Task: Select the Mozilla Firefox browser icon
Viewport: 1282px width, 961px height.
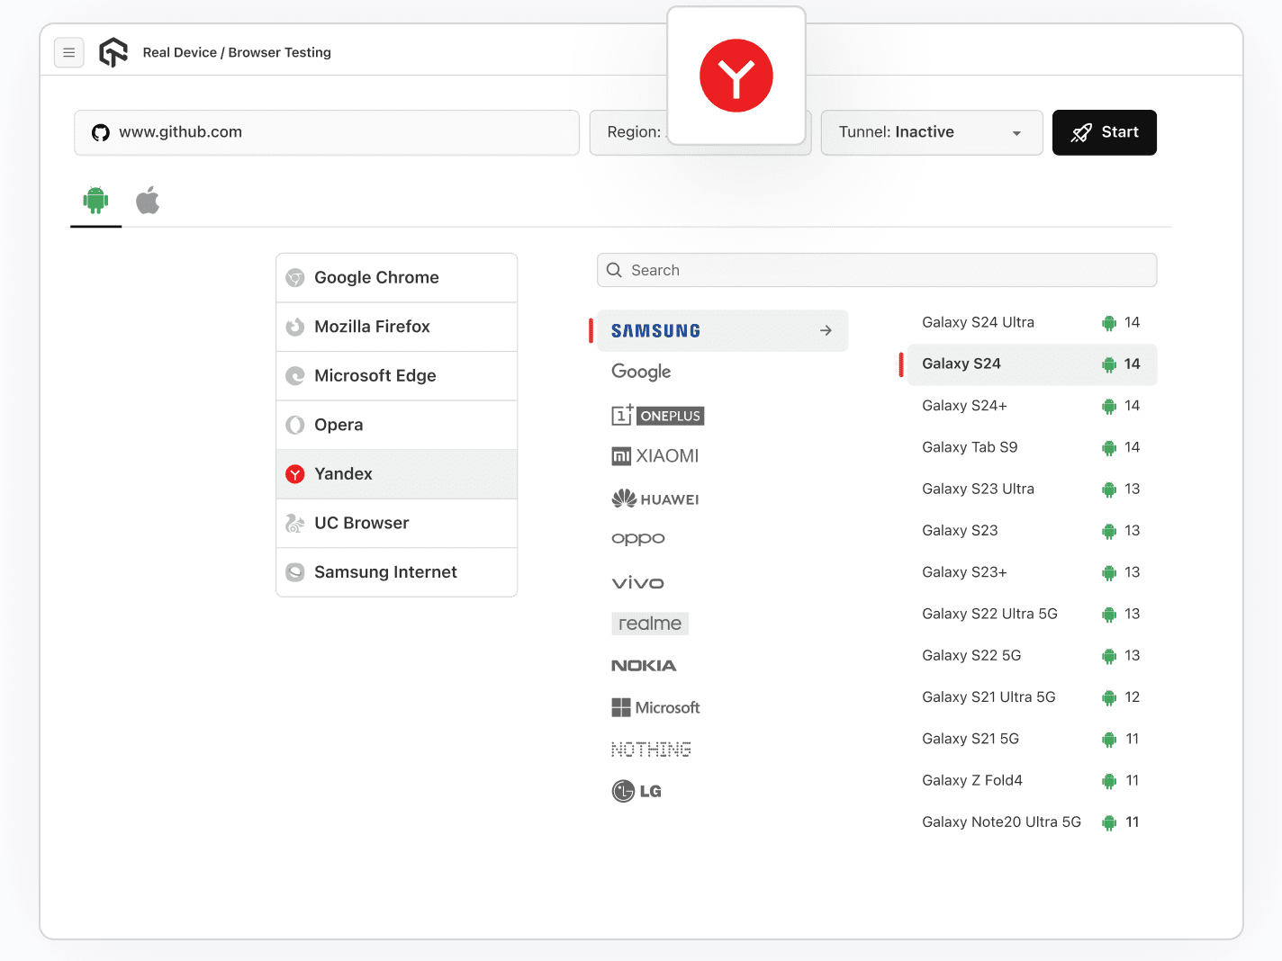Action: coord(295,327)
